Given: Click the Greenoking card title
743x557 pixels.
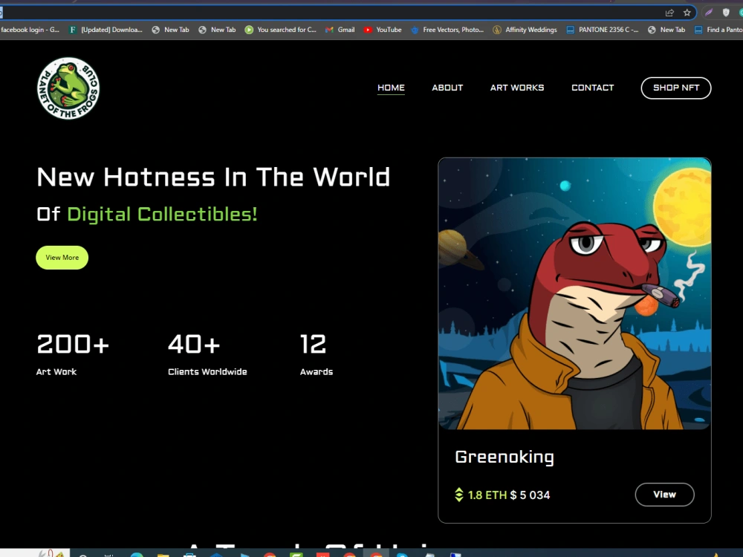Looking at the screenshot, I should click(504, 457).
